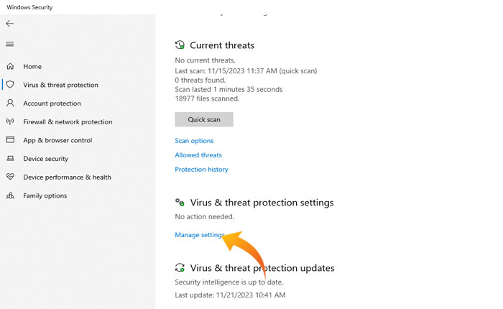The height and width of the screenshot is (309, 503).
Task: Click the Family options people icon
Action: [10, 195]
